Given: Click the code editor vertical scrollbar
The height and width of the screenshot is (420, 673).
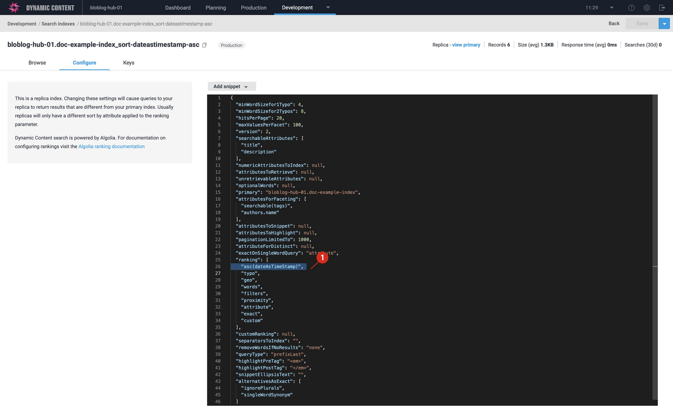Looking at the screenshot, I should [655, 247].
